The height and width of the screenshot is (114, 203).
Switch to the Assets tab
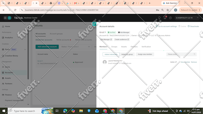[124, 47]
